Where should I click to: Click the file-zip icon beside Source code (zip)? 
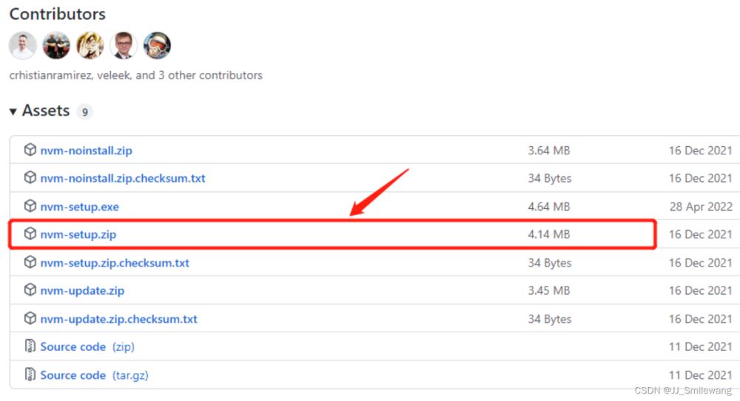tap(30, 346)
